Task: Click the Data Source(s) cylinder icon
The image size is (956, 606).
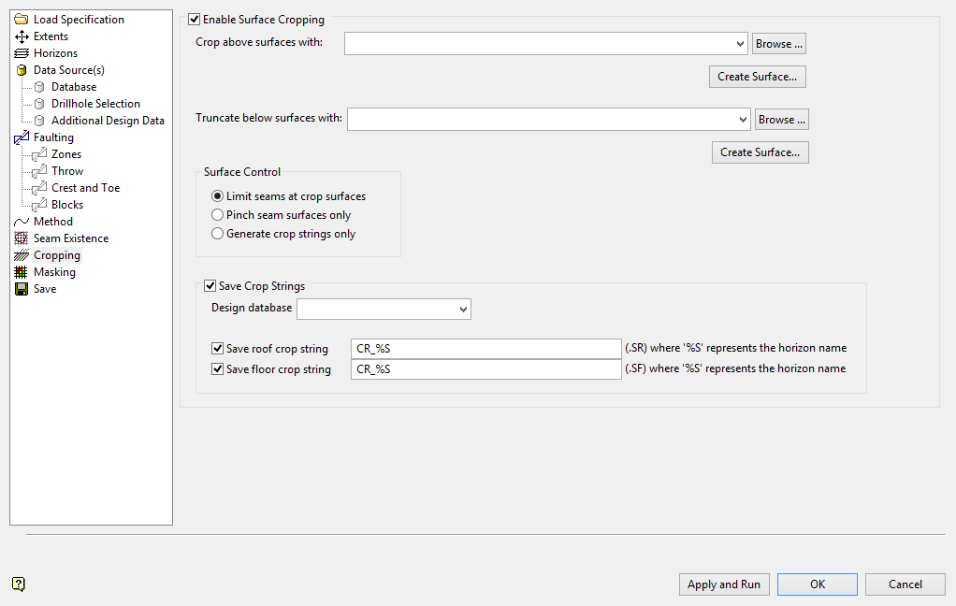Action: coord(22,70)
